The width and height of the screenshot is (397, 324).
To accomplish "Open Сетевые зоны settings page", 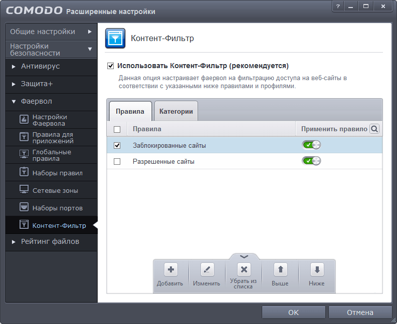I will coord(51,190).
